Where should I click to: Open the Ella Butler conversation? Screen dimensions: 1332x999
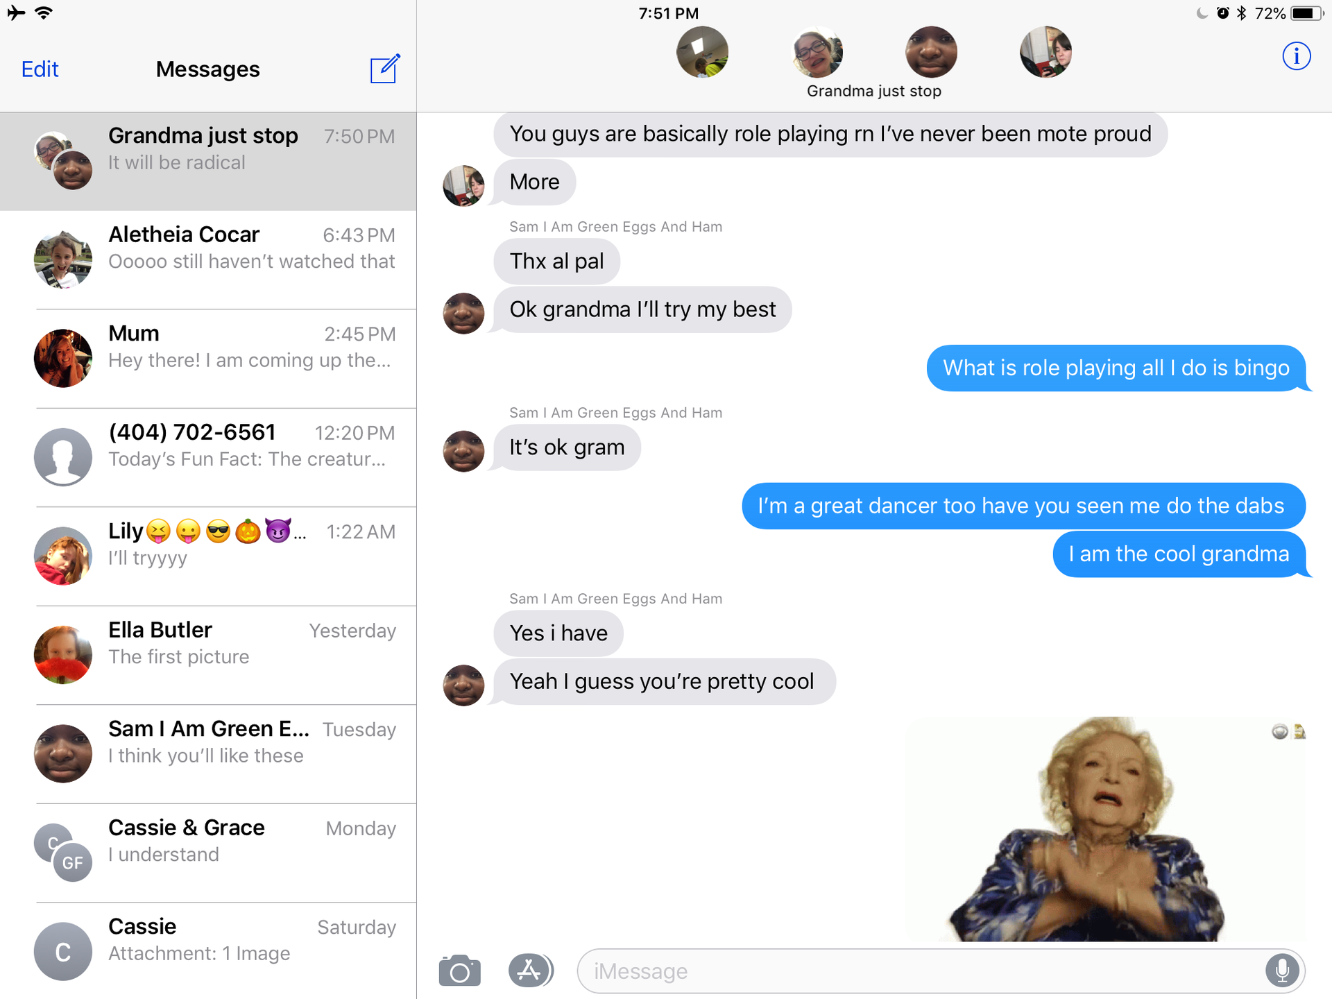(208, 656)
